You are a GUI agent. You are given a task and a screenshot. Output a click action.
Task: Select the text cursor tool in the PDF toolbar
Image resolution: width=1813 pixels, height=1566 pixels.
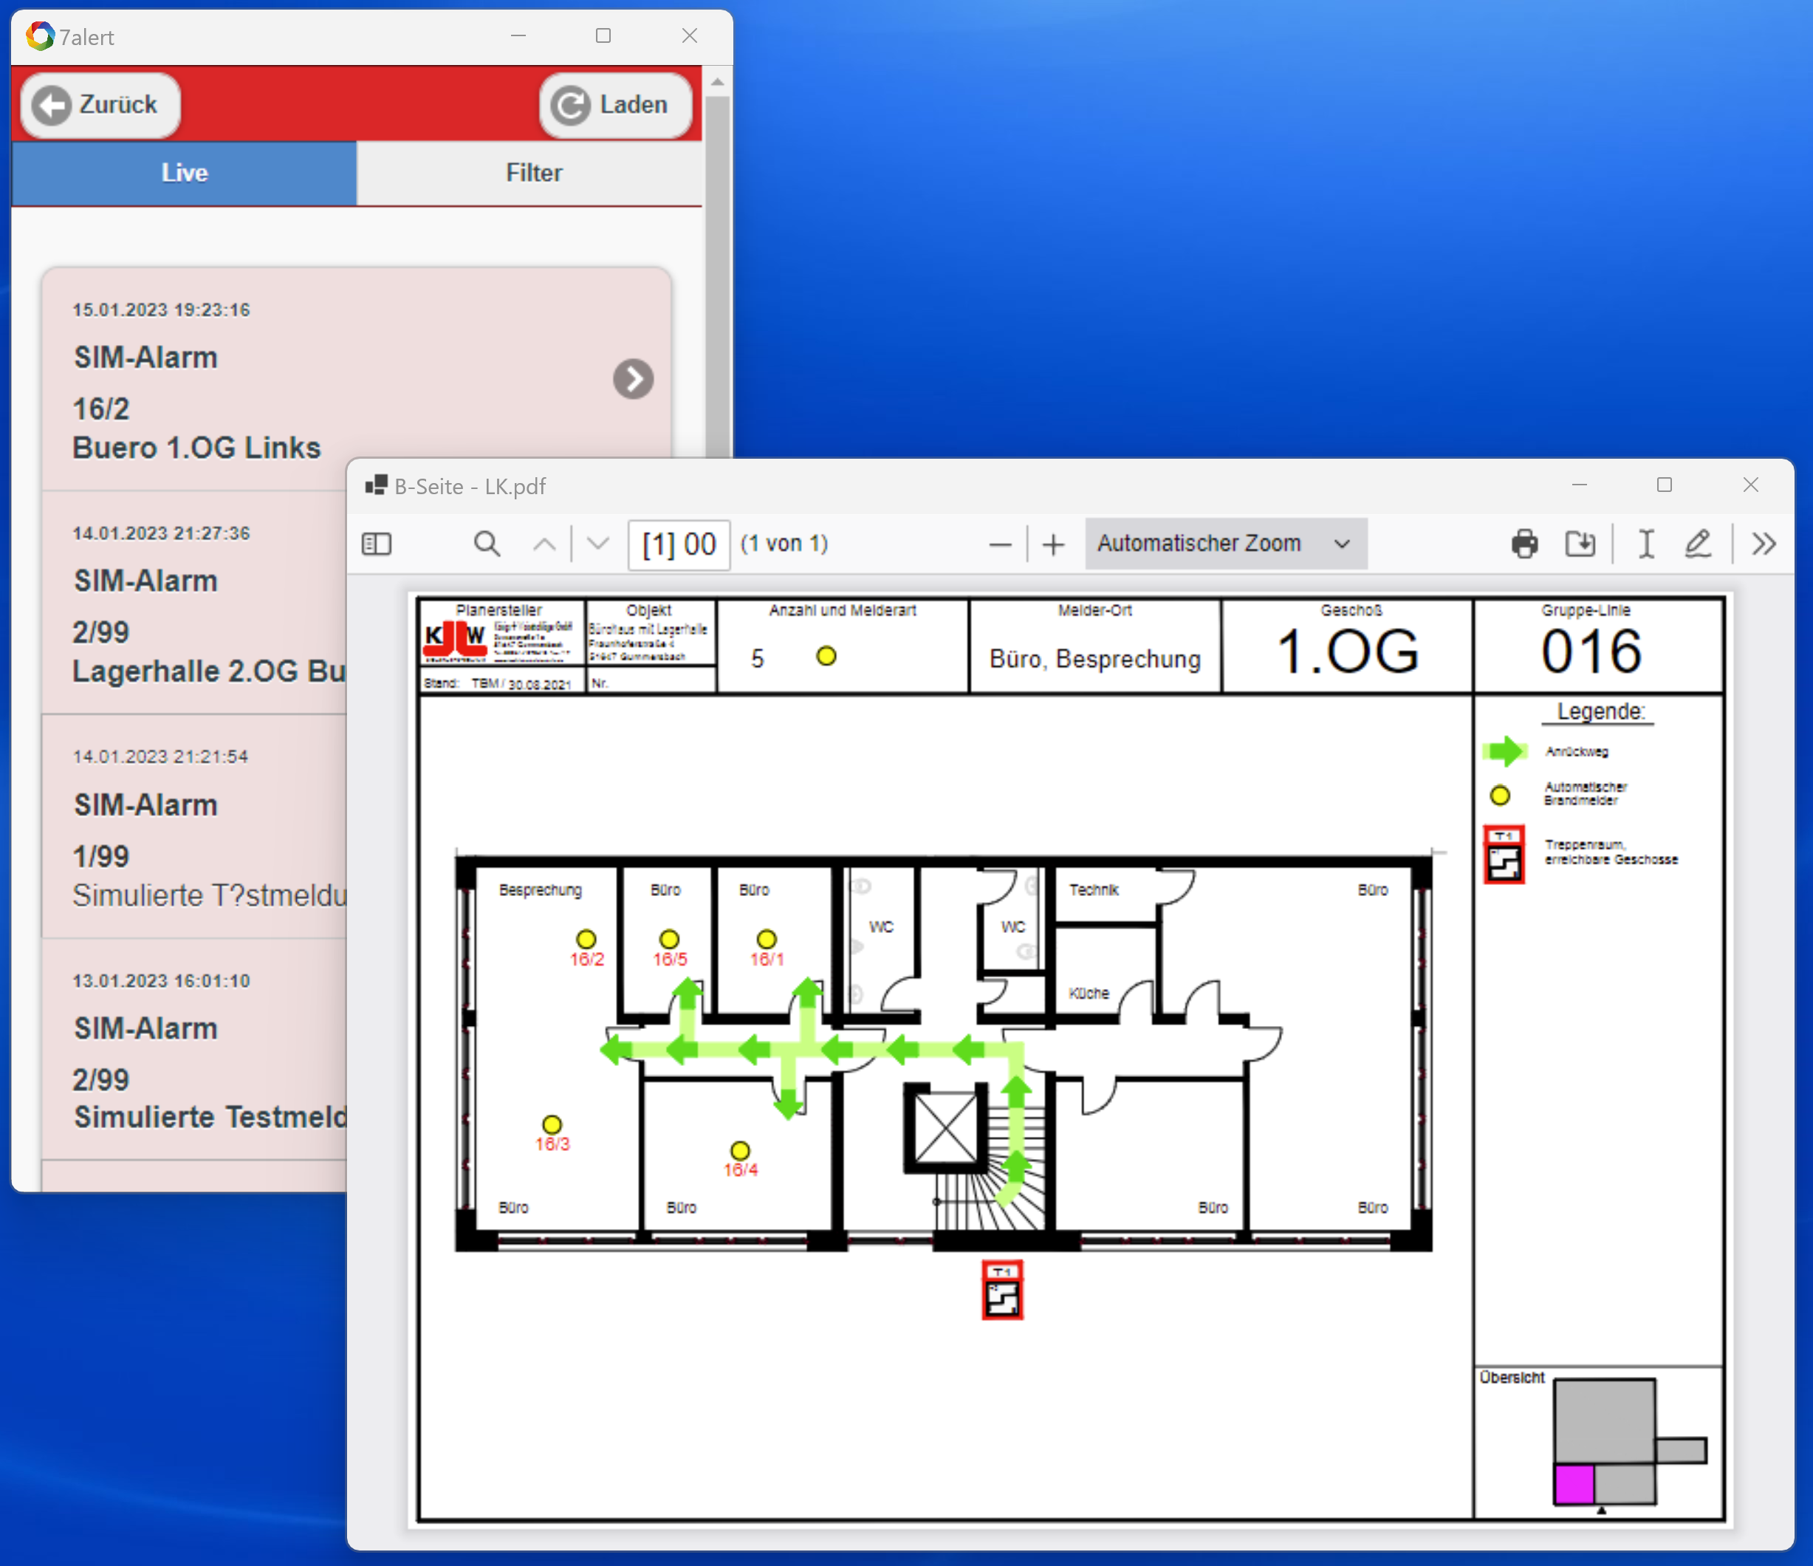pyautogui.click(x=1646, y=544)
